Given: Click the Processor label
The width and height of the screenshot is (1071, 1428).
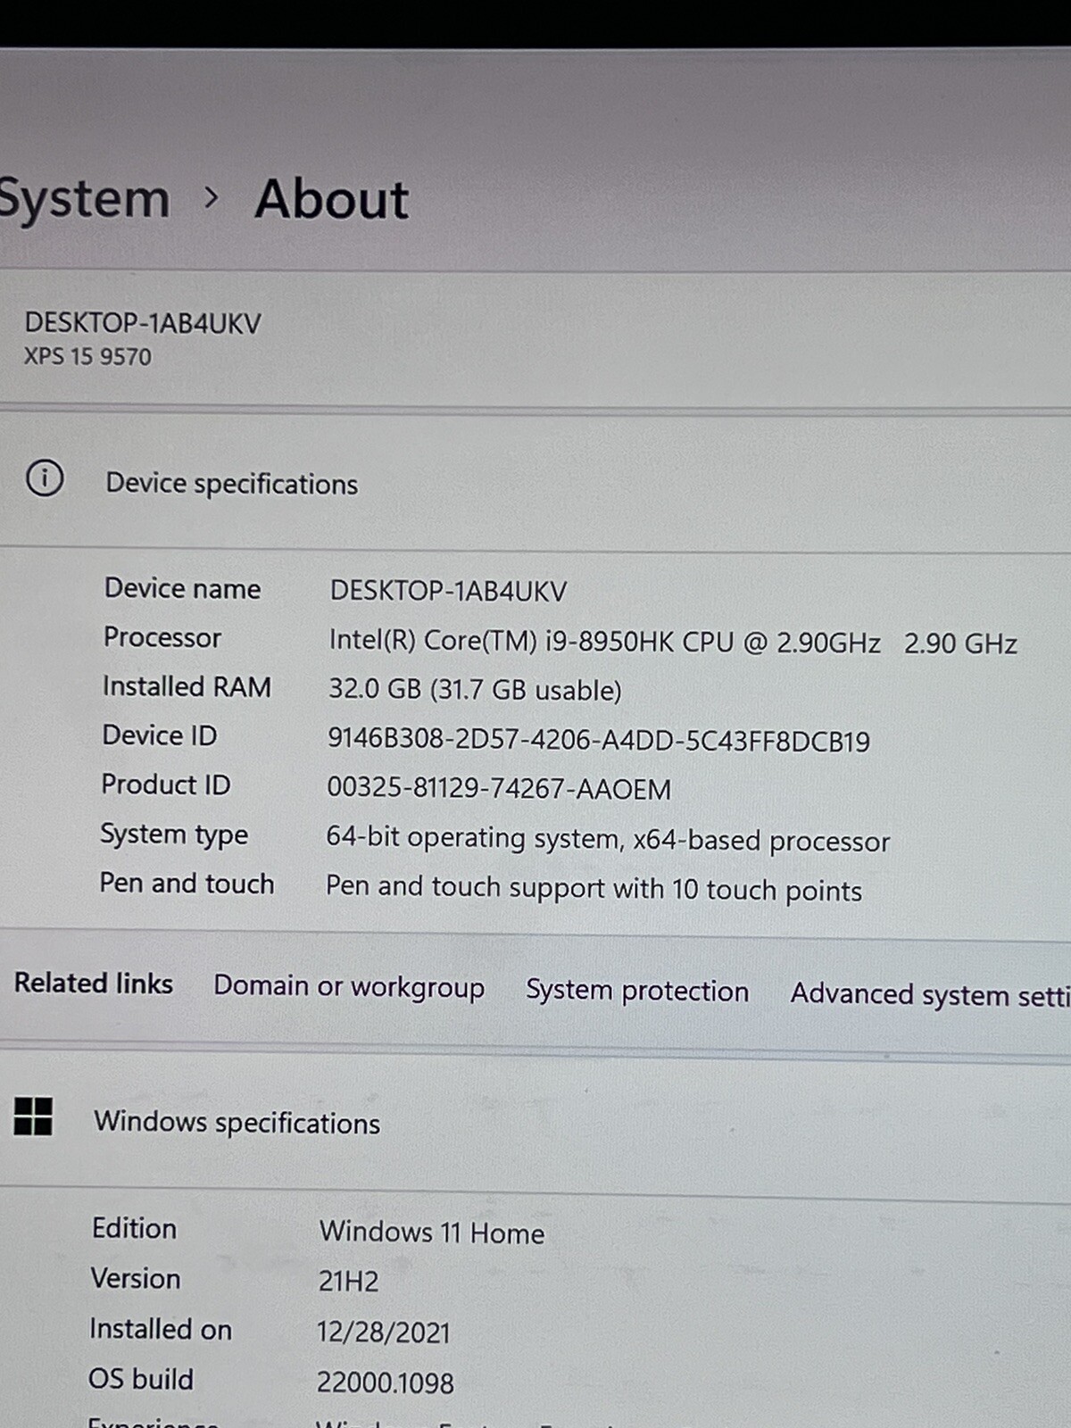Looking at the screenshot, I should 162,637.
